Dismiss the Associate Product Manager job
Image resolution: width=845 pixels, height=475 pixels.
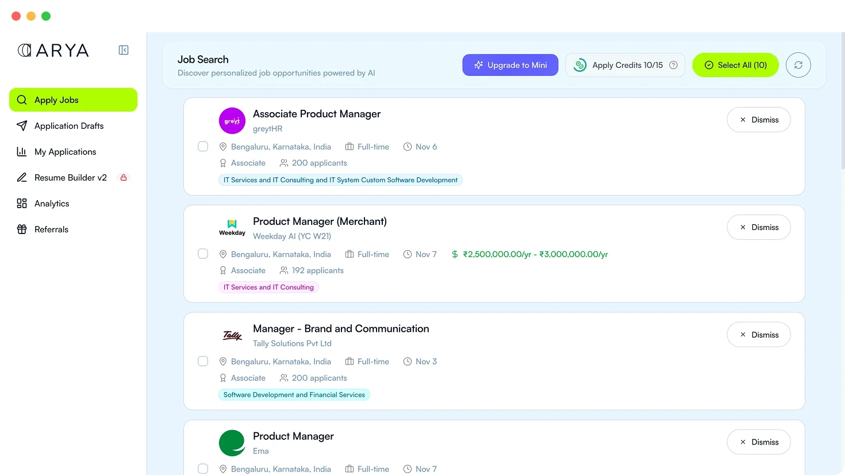click(759, 120)
